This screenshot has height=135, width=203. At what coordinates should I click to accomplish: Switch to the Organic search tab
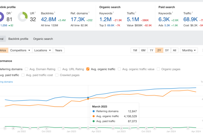(x=43, y=39)
